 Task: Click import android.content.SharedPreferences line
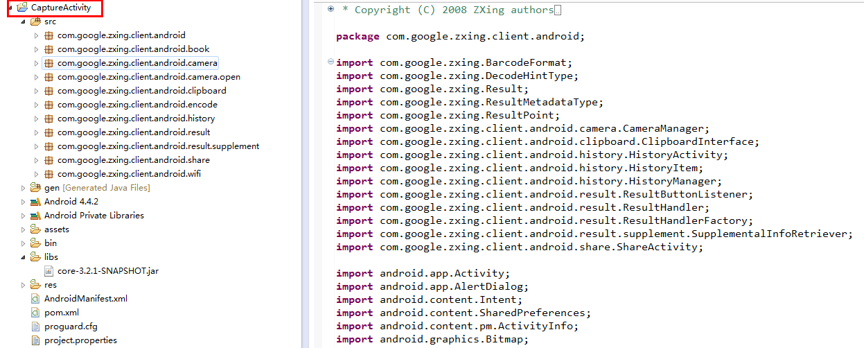[464, 313]
